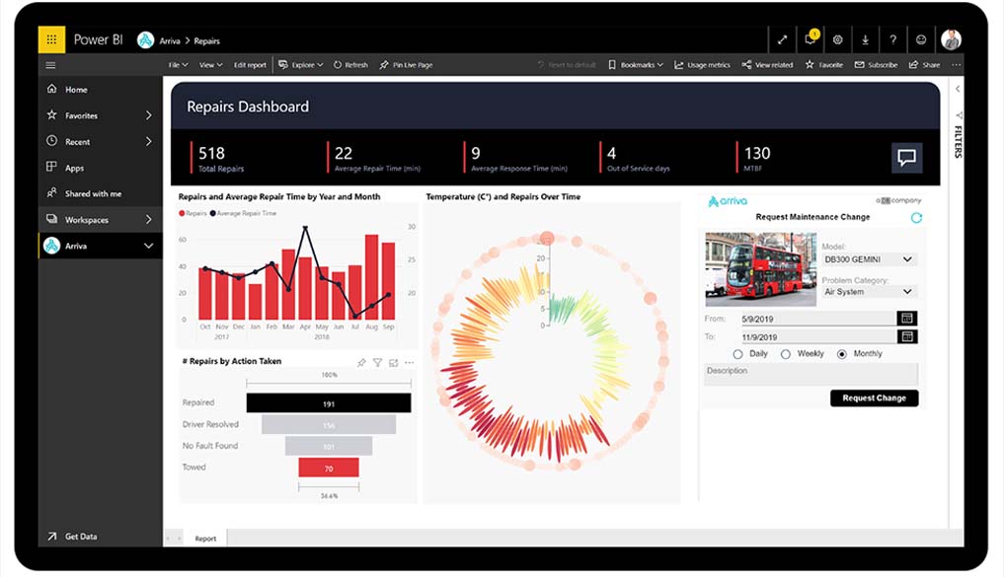1004x577 pixels.
Task: Click the Description text field
Action: coord(811,374)
